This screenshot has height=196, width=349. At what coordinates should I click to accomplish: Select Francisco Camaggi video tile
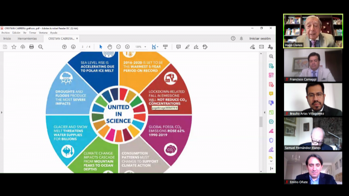tap(313, 65)
